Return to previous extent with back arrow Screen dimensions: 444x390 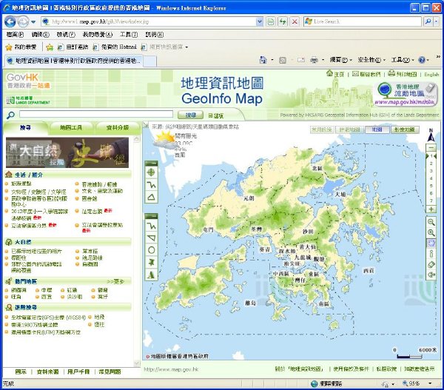(431, 275)
